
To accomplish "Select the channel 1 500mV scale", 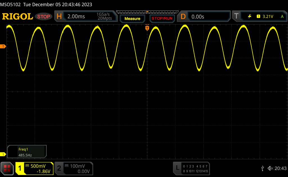I will pyautogui.click(x=38, y=166).
